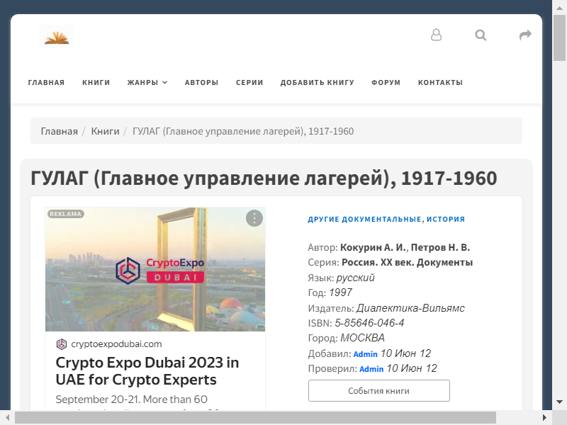Click the Crypto Expo Dubai ad image

click(155, 269)
